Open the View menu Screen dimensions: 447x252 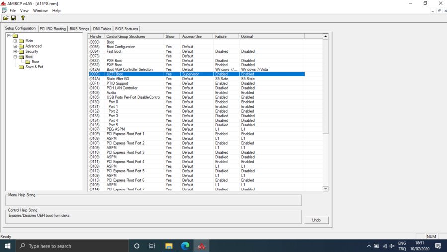click(24, 10)
